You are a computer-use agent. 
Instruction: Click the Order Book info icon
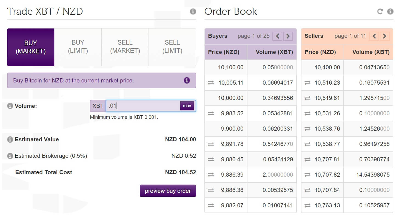coord(390,12)
